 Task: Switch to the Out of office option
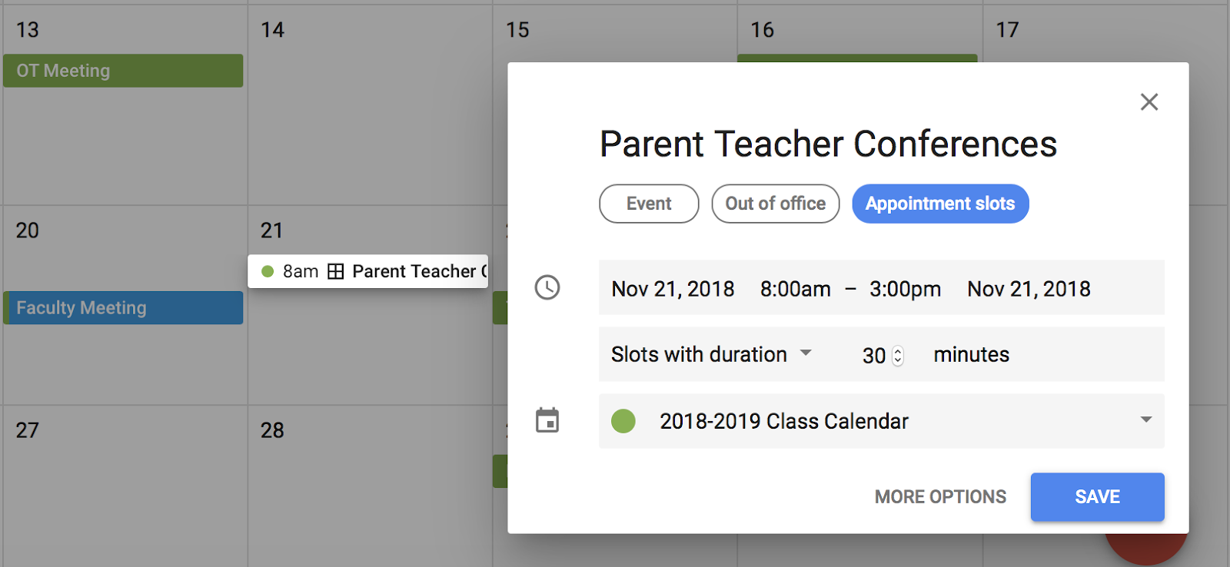coord(775,204)
